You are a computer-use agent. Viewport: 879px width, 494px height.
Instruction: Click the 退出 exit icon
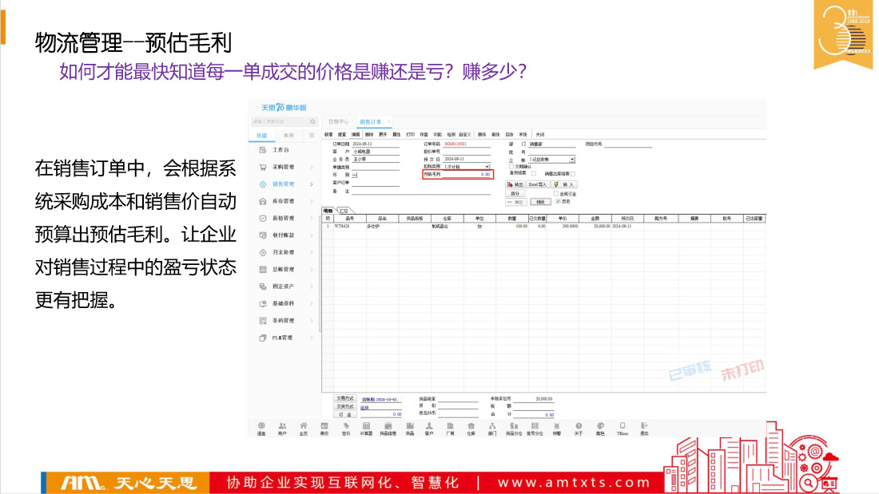644,428
